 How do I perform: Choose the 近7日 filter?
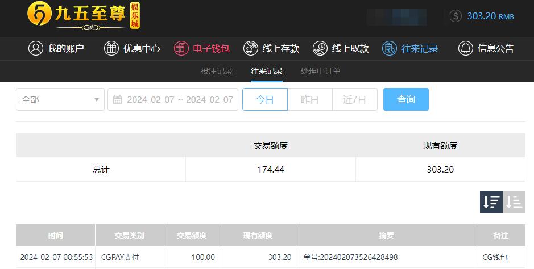point(354,99)
